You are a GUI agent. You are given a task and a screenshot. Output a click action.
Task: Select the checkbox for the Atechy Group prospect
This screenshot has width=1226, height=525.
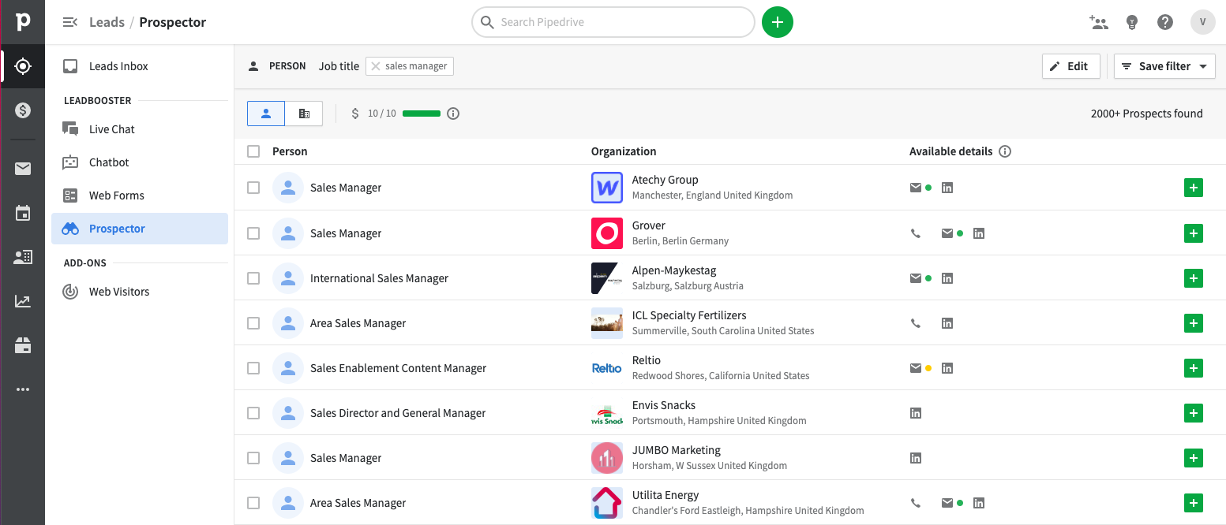tap(253, 188)
